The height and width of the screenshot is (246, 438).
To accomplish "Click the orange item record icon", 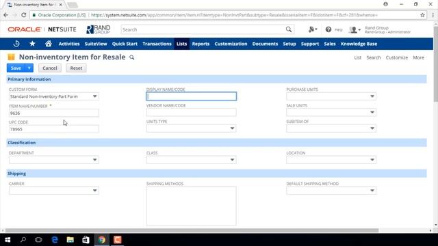I will click(11, 57).
